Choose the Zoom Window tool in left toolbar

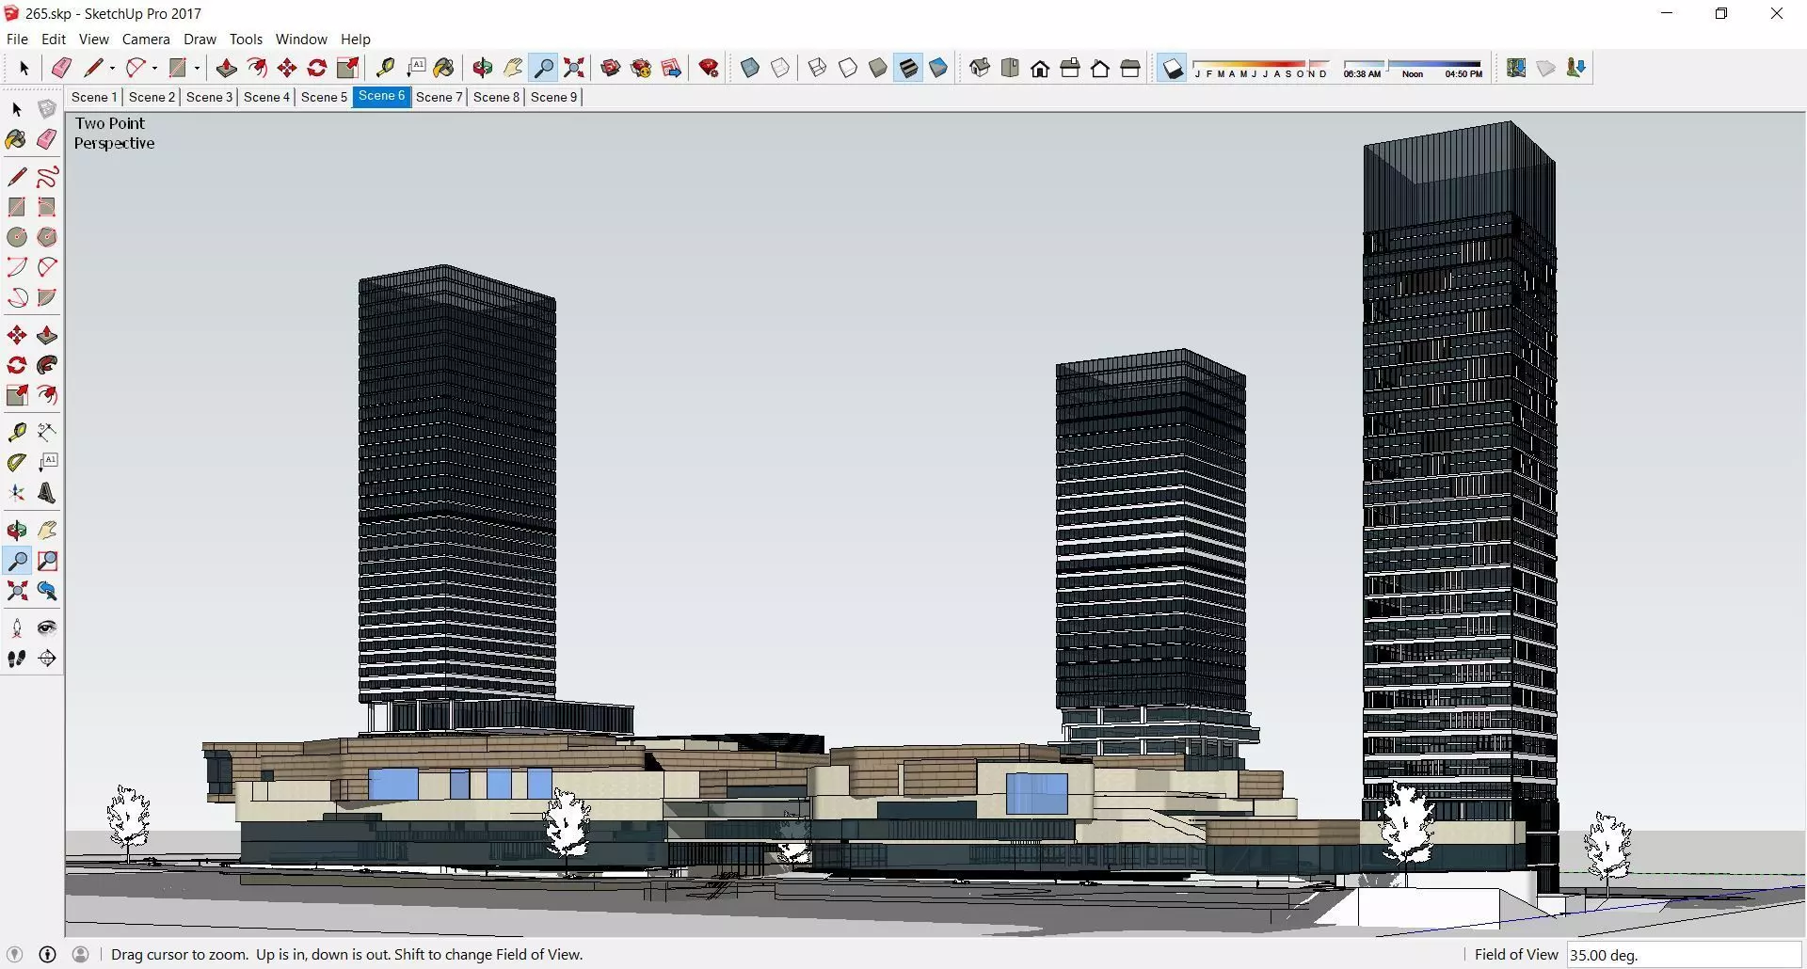pos(47,561)
